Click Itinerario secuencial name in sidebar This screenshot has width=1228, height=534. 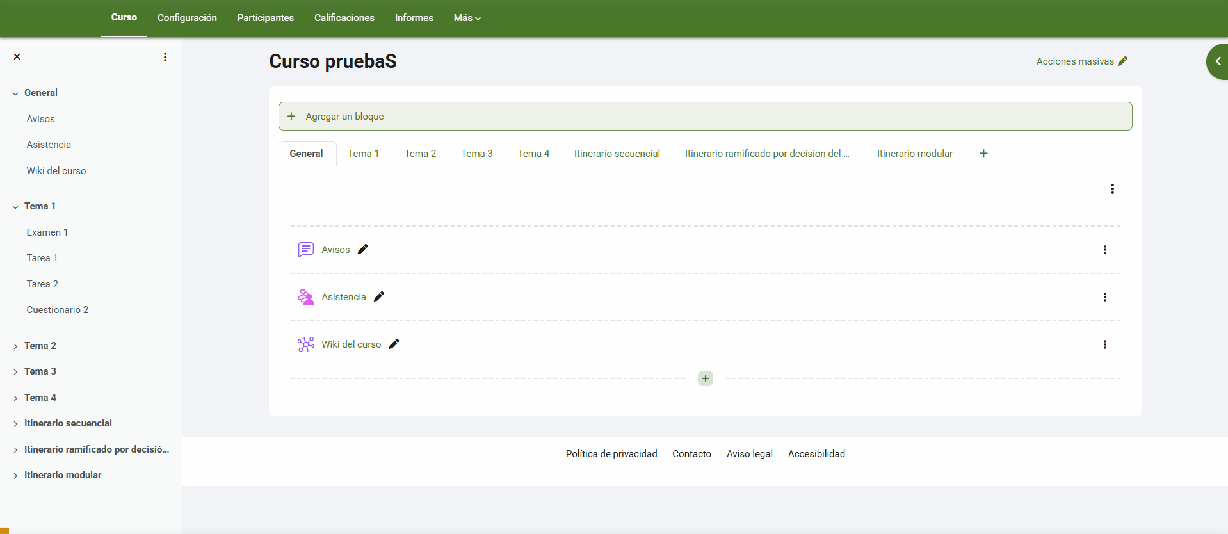click(68, 423)
